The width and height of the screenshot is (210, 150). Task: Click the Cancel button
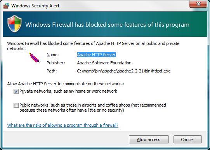tap(187, 140)
